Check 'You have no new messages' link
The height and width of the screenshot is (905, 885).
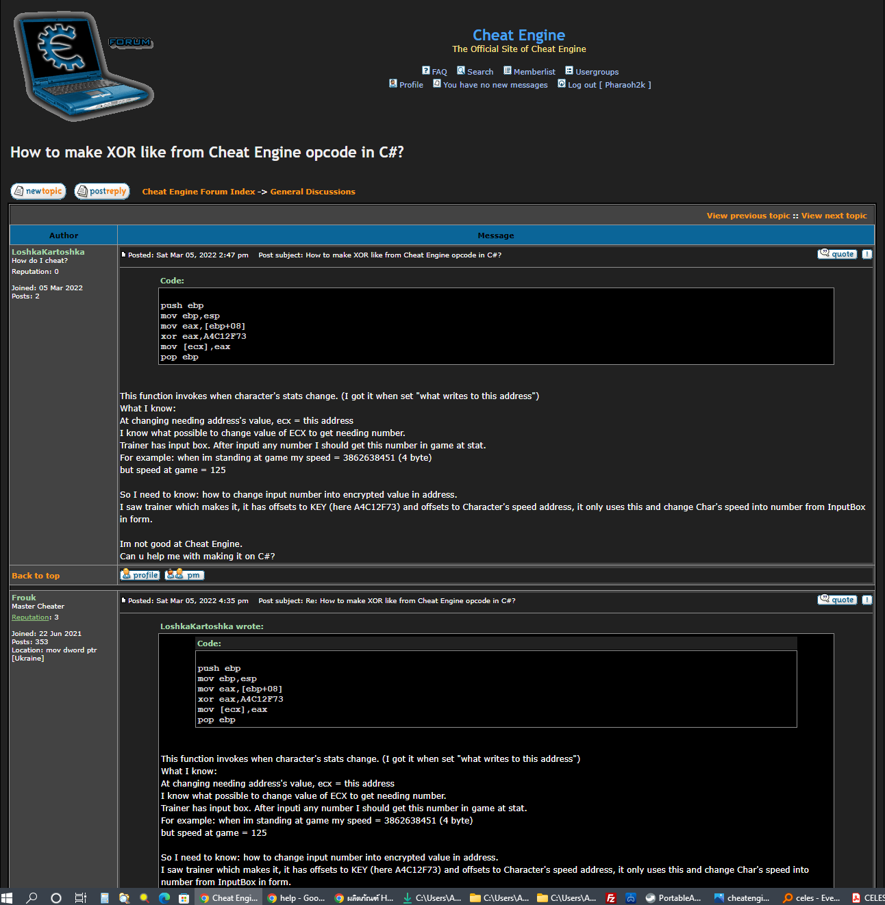pos(495,85)
